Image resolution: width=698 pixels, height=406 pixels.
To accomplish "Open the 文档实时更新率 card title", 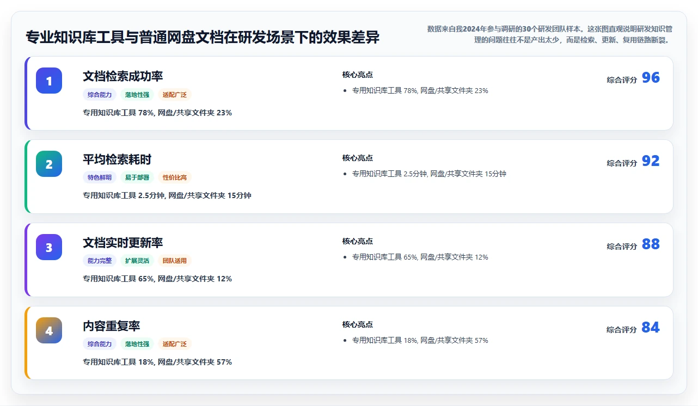I will point(123,243).
